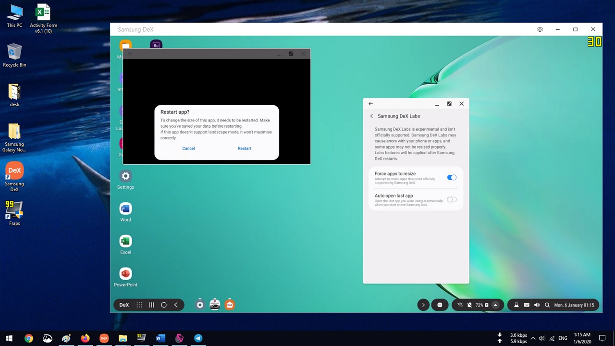Open Windows Action Center notifications

603,338
